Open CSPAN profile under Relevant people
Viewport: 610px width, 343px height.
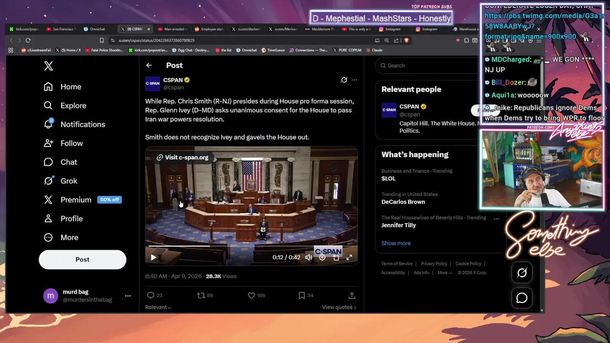click(410, 107)
